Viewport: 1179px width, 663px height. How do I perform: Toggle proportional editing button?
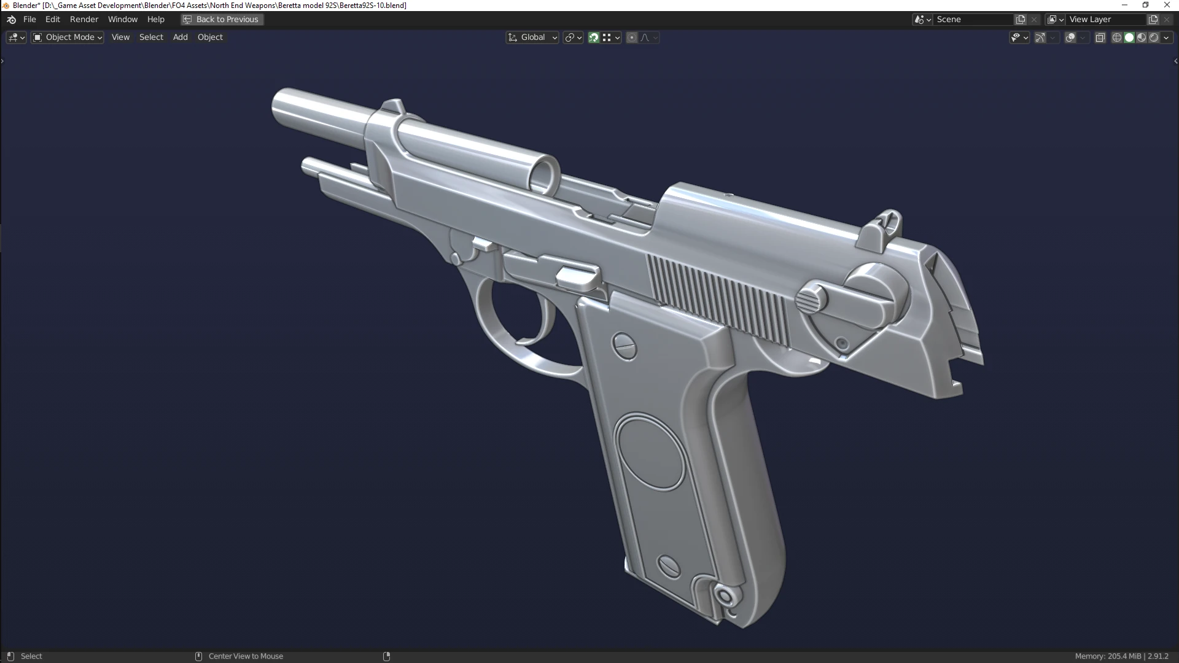632,37
